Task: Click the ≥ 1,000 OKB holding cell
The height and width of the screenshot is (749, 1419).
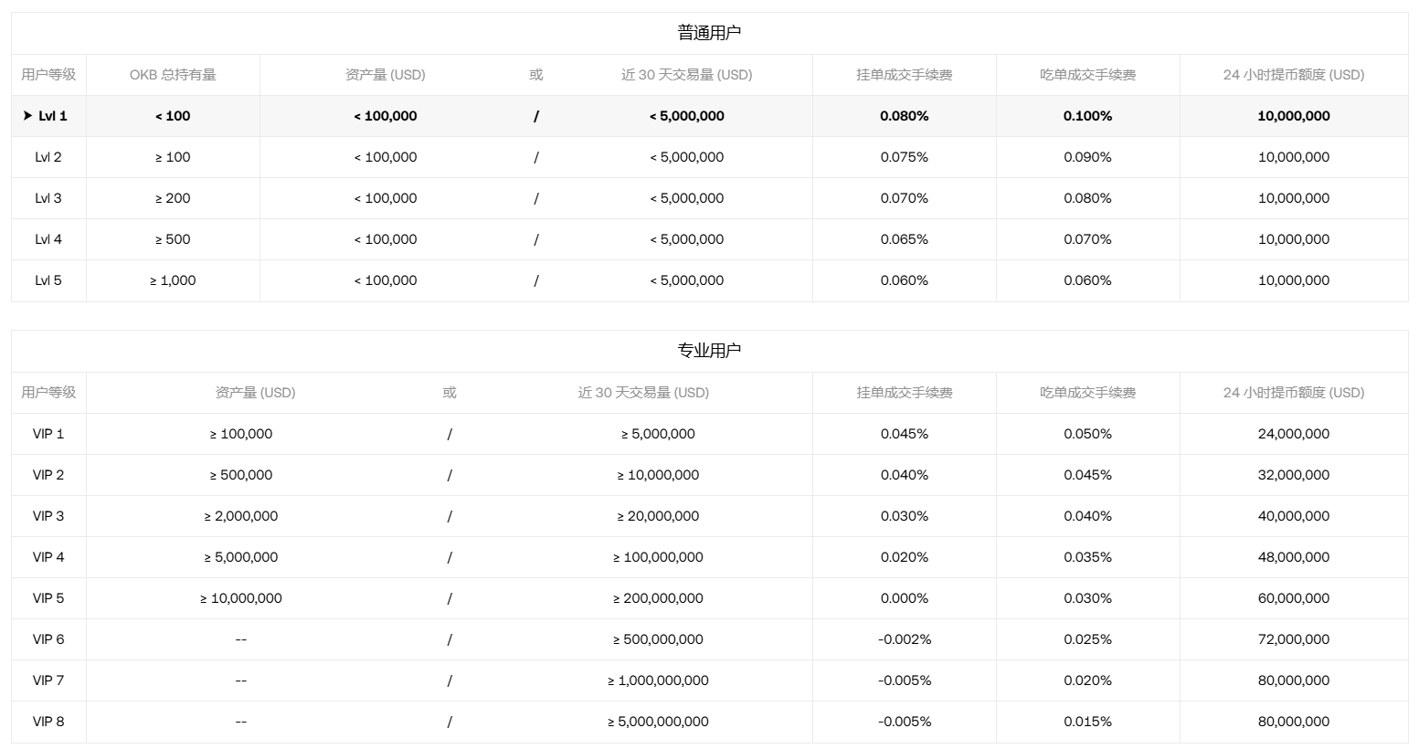Action: click(173, 280)
